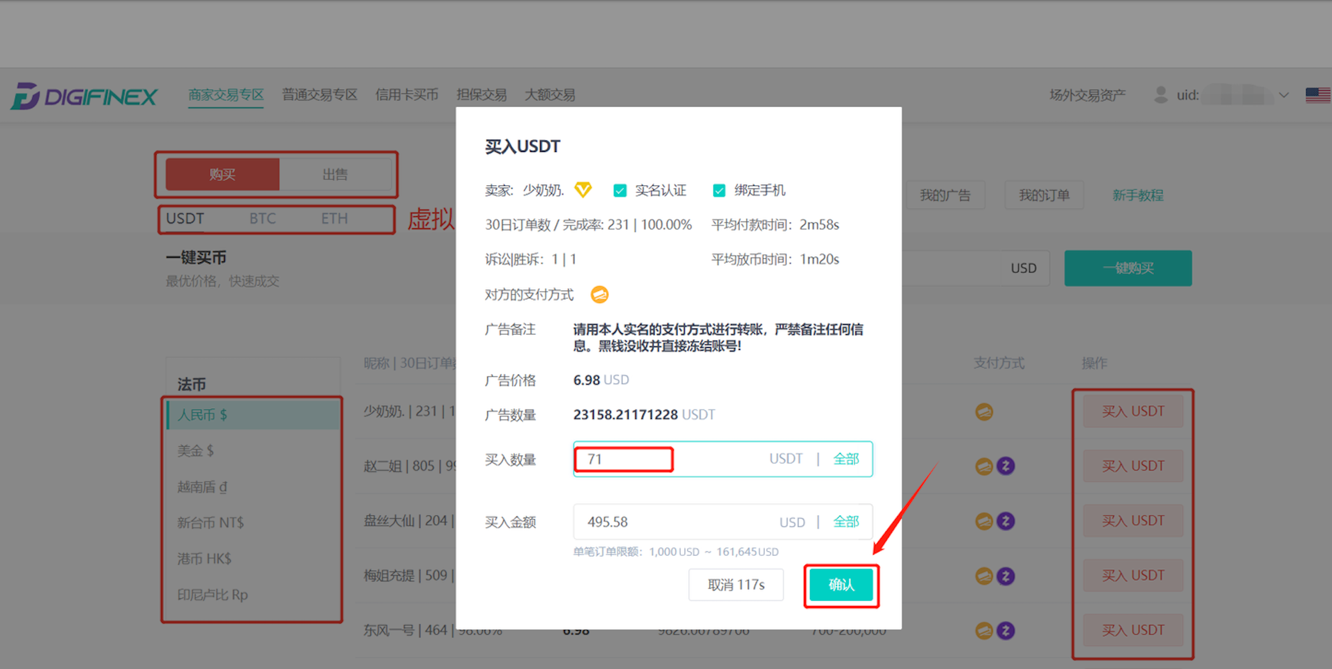Click seller's yellow diamond badge icon
The width and height of the screenshot is (1332, 669).
click(583, 190)
